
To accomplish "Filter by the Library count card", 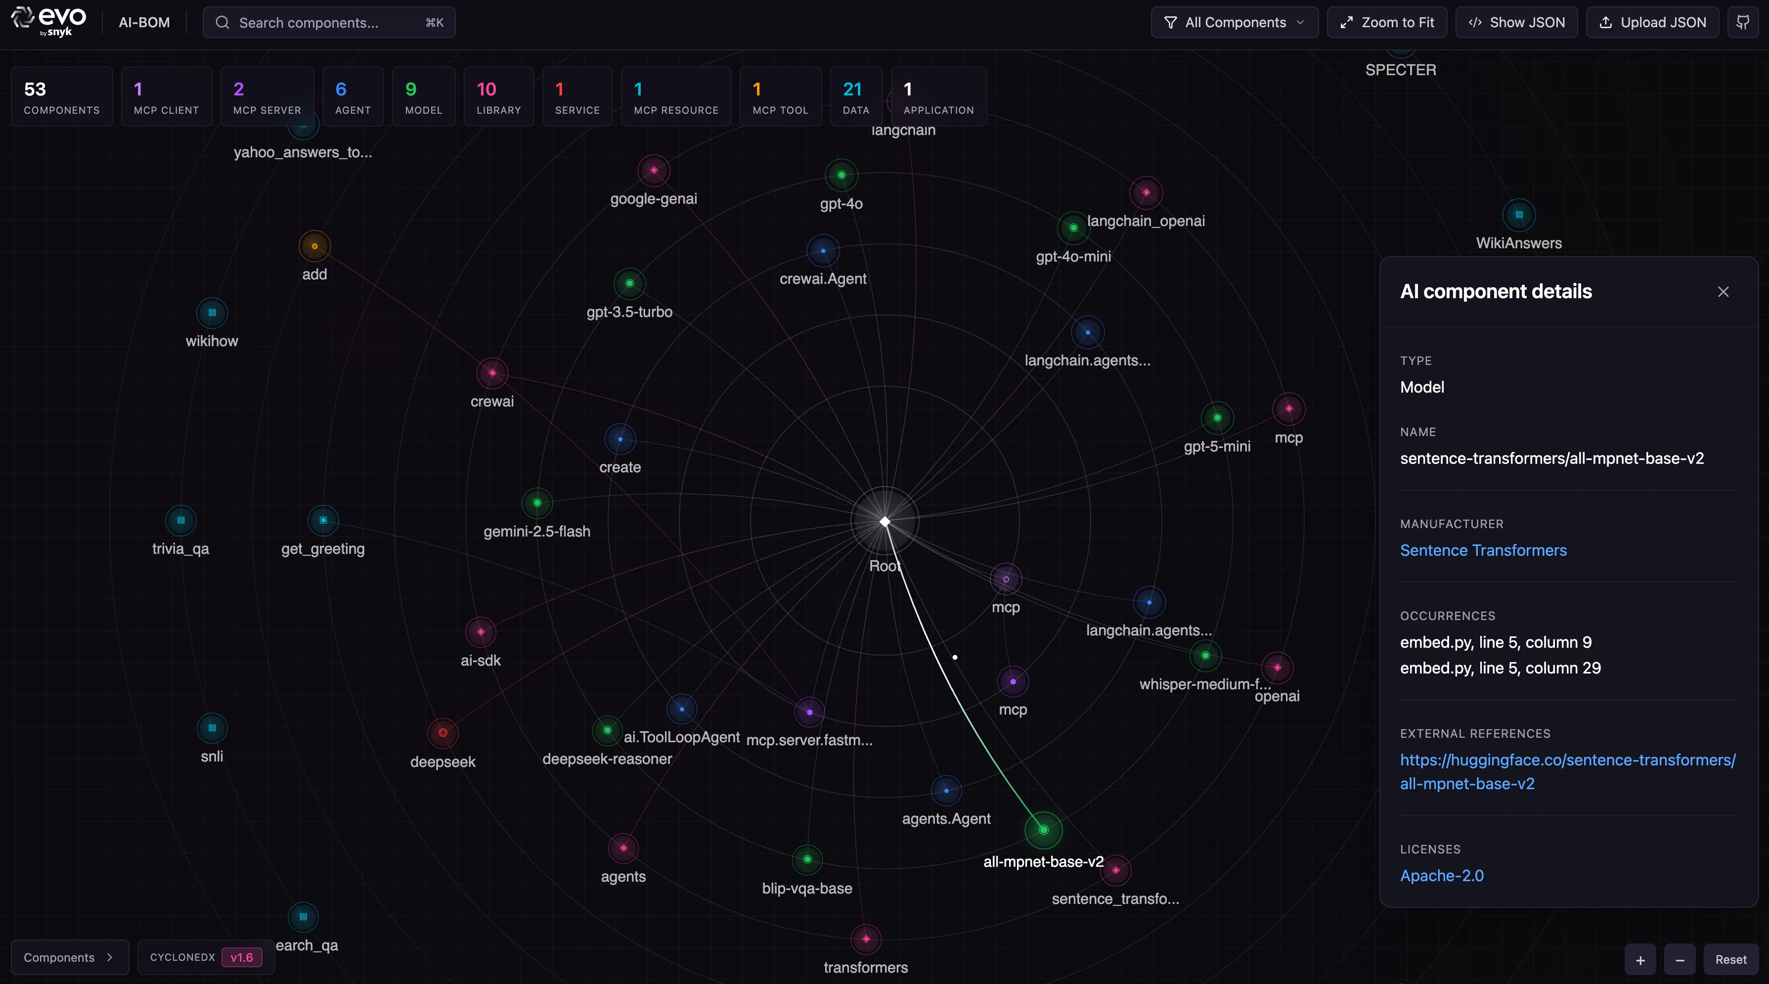I will pyautogui.click(x=498, y=97).
